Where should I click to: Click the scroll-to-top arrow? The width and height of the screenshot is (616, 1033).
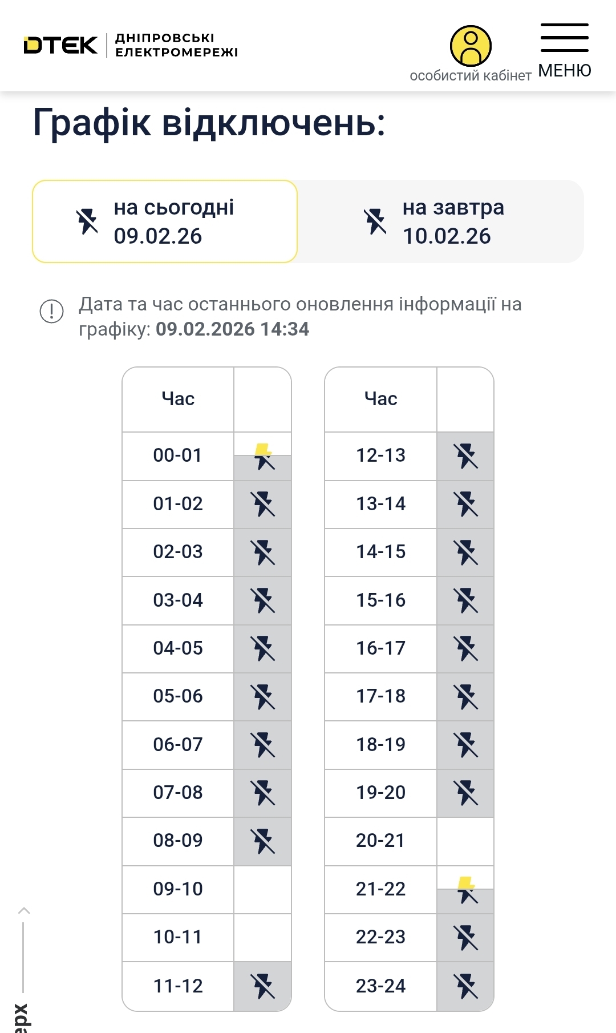pos(23,911)
